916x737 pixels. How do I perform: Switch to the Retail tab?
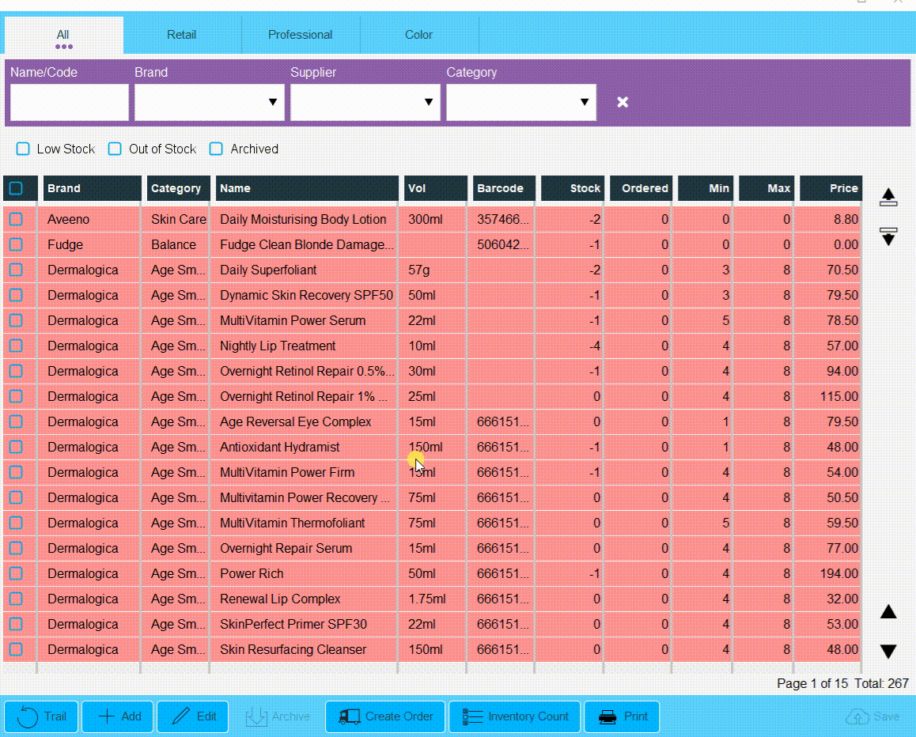(x=182, y=35)
